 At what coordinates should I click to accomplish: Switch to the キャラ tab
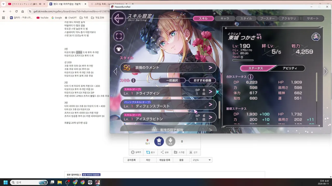point(225,18)
